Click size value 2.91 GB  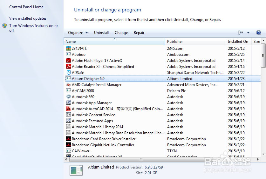click(151, 173)
